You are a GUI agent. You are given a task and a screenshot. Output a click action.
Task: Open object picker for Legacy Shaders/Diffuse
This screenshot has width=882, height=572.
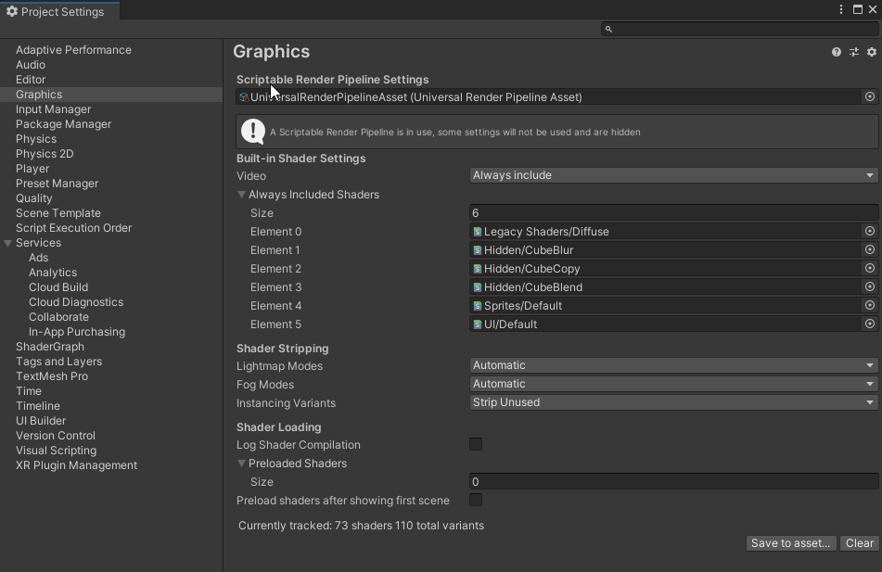point(869,231)
